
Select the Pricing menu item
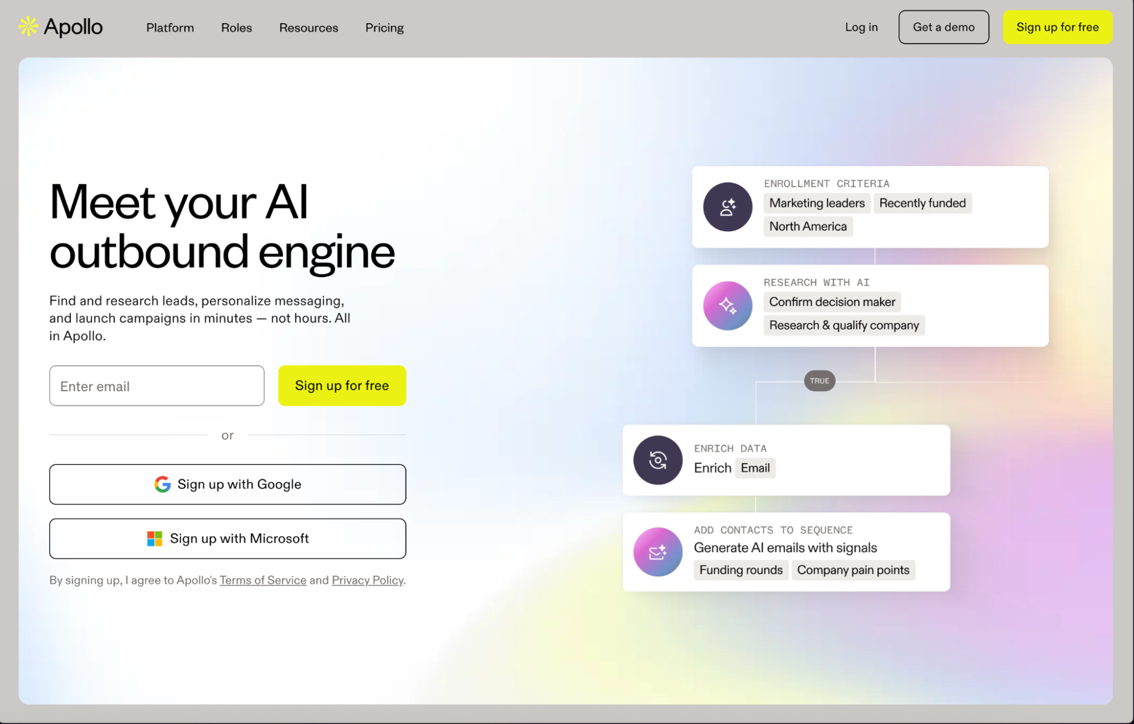[x=384, y=27]
